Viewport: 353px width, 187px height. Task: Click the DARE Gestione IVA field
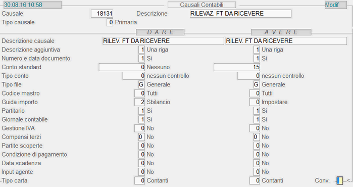click(139, 128)
